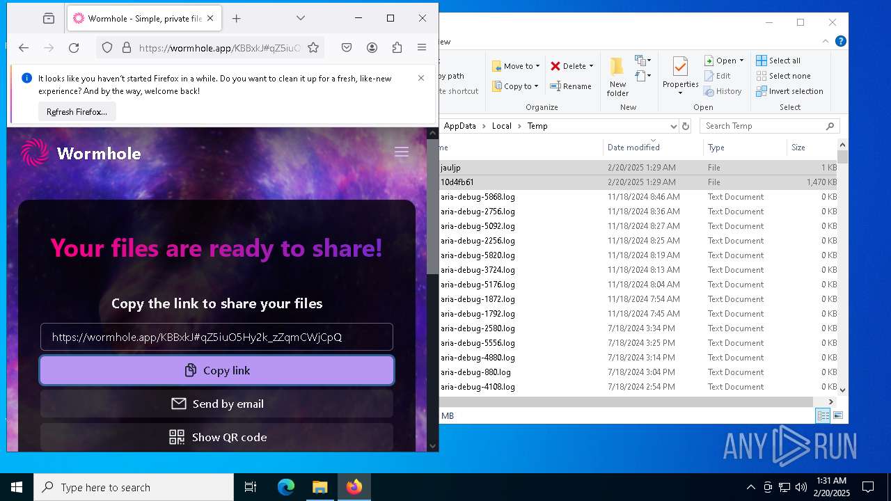The height and width of the screenshot is (501, 891).
Task: Open a new Firefox tab
Action: click(237, 19)
